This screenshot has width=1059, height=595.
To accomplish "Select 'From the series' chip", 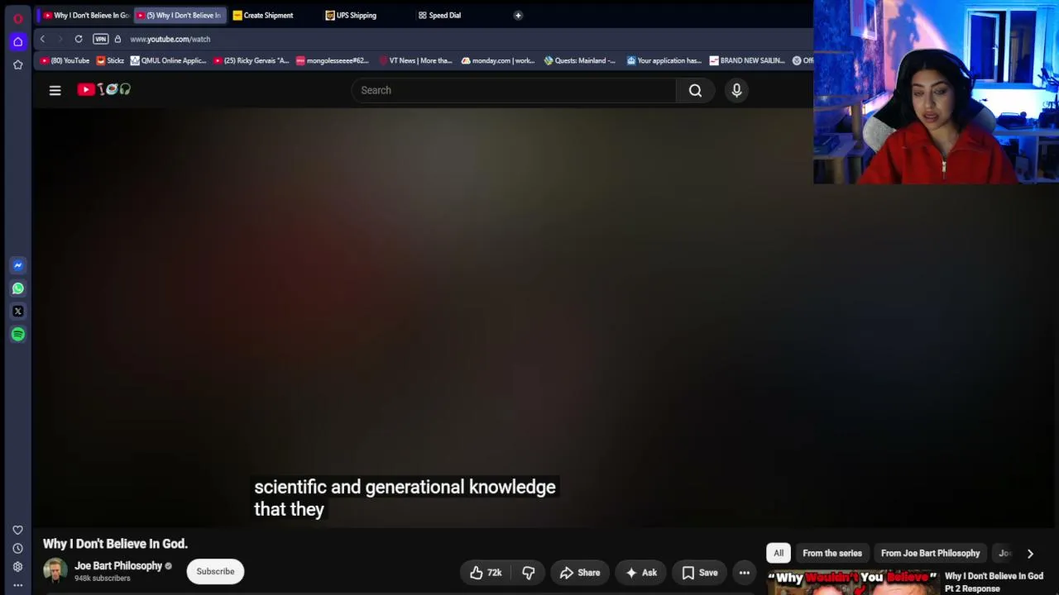I will tap(832, 553).
